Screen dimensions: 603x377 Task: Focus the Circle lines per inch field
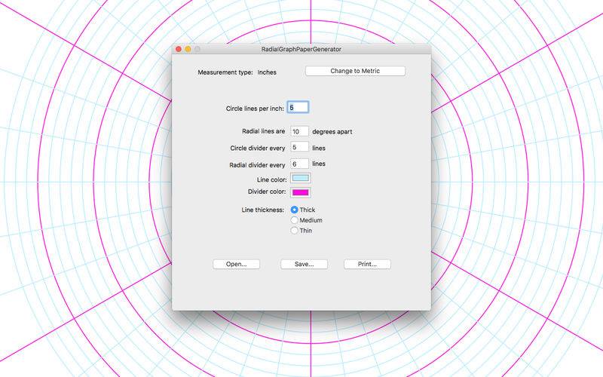(298, 107)
